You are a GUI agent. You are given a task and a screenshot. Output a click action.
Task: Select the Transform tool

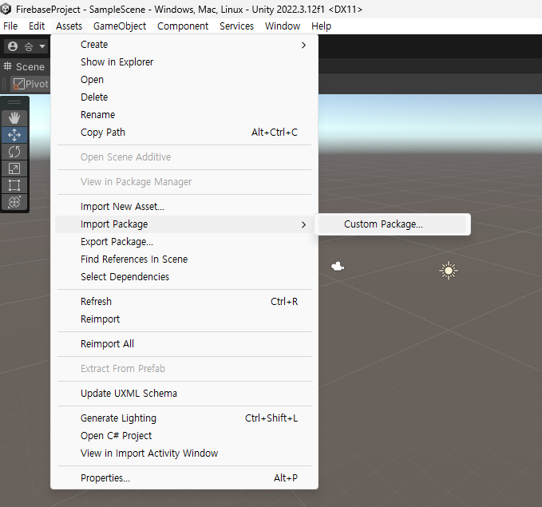pyautogui.click(x=14, y=202)
